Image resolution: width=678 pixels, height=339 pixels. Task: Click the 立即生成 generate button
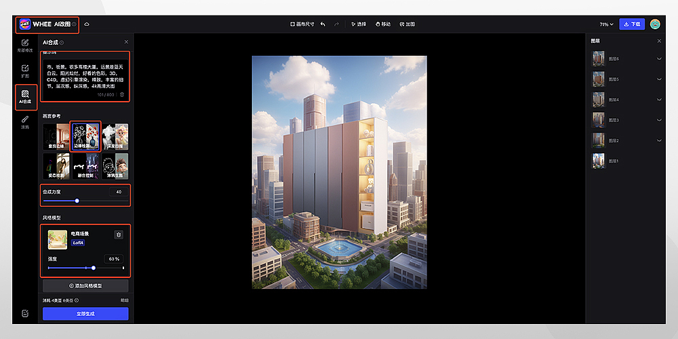tap(85, 314)
